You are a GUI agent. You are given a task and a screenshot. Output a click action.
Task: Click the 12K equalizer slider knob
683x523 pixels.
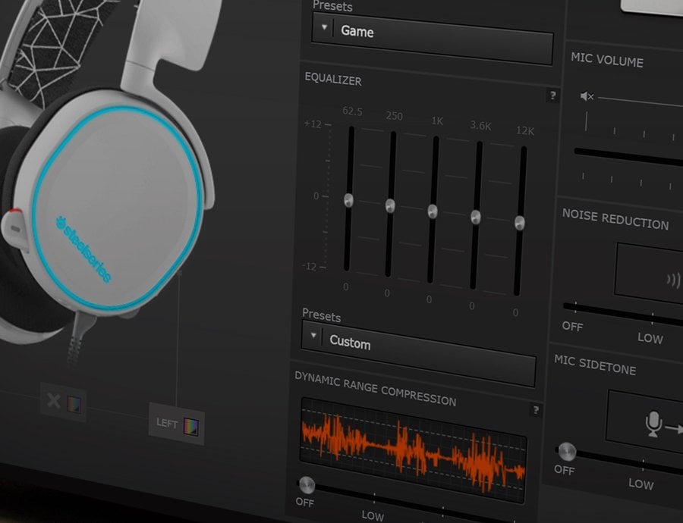pyautogui.click(x=520, y=223)
